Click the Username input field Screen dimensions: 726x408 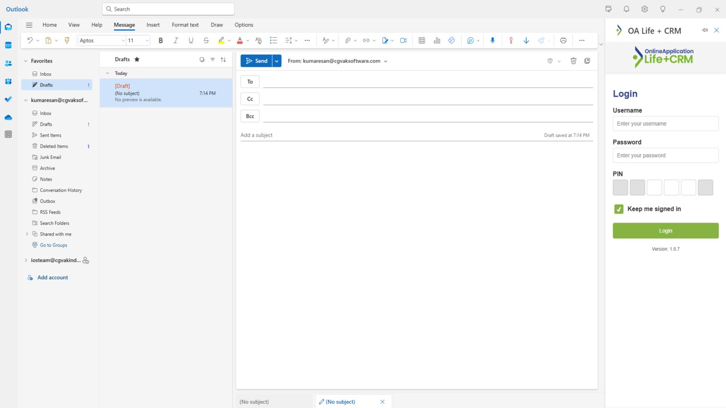click(665, 124)
